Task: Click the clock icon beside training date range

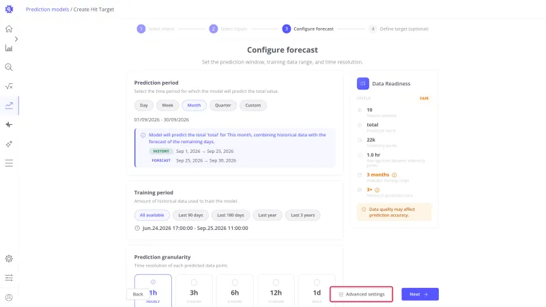Action: tap(137, 229)
